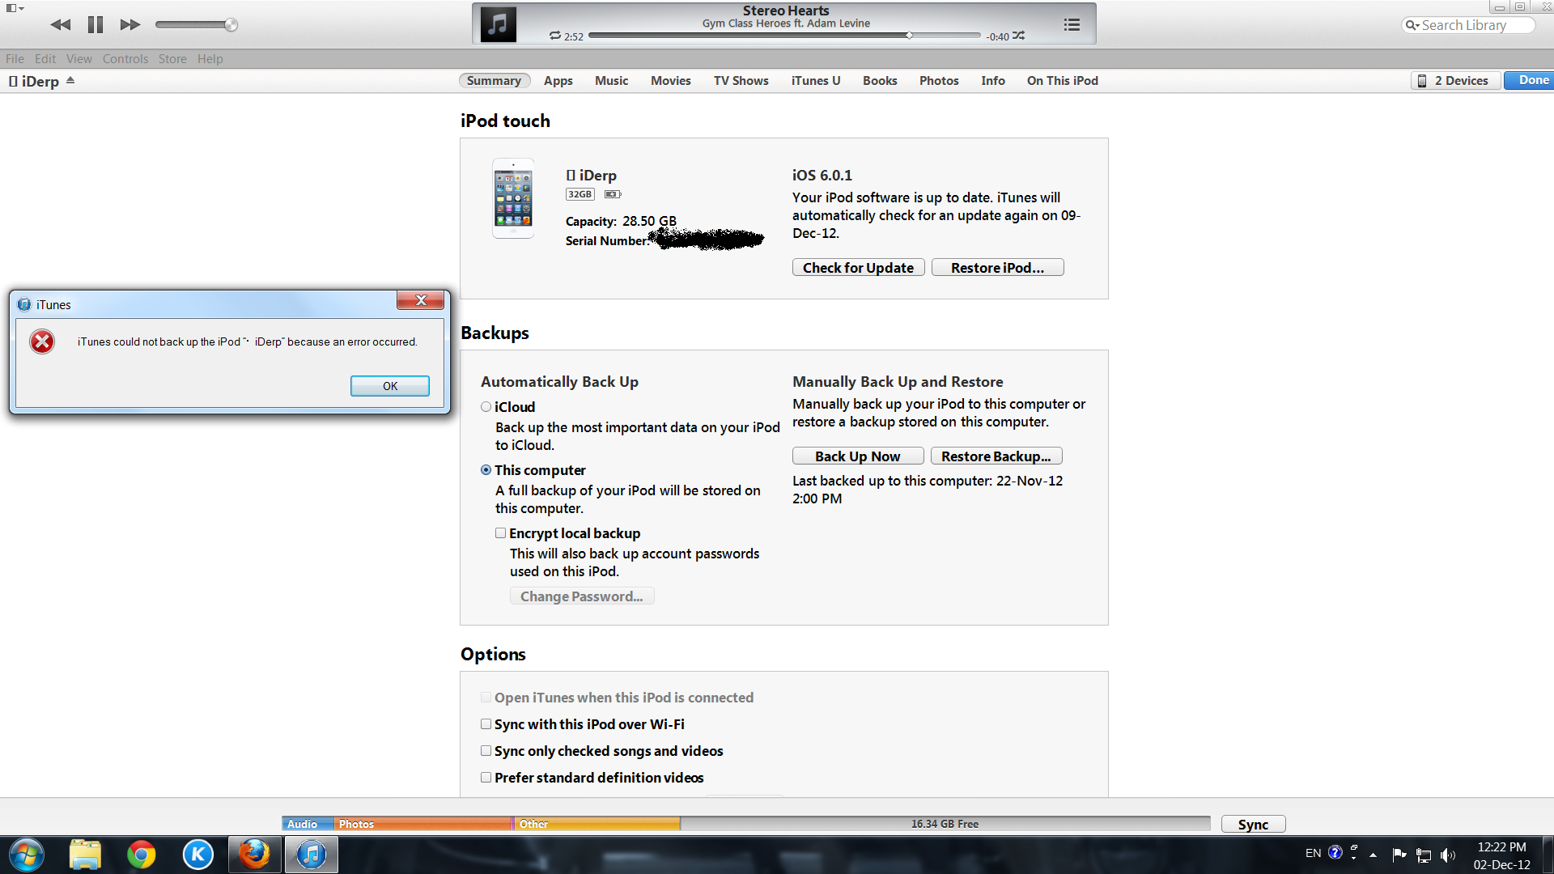1554x874 pixels.
Task: Click the Back Up Now button
Action: tap(857, 456)
